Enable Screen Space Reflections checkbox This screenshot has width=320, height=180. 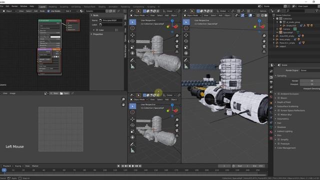[x=278, y=110]
